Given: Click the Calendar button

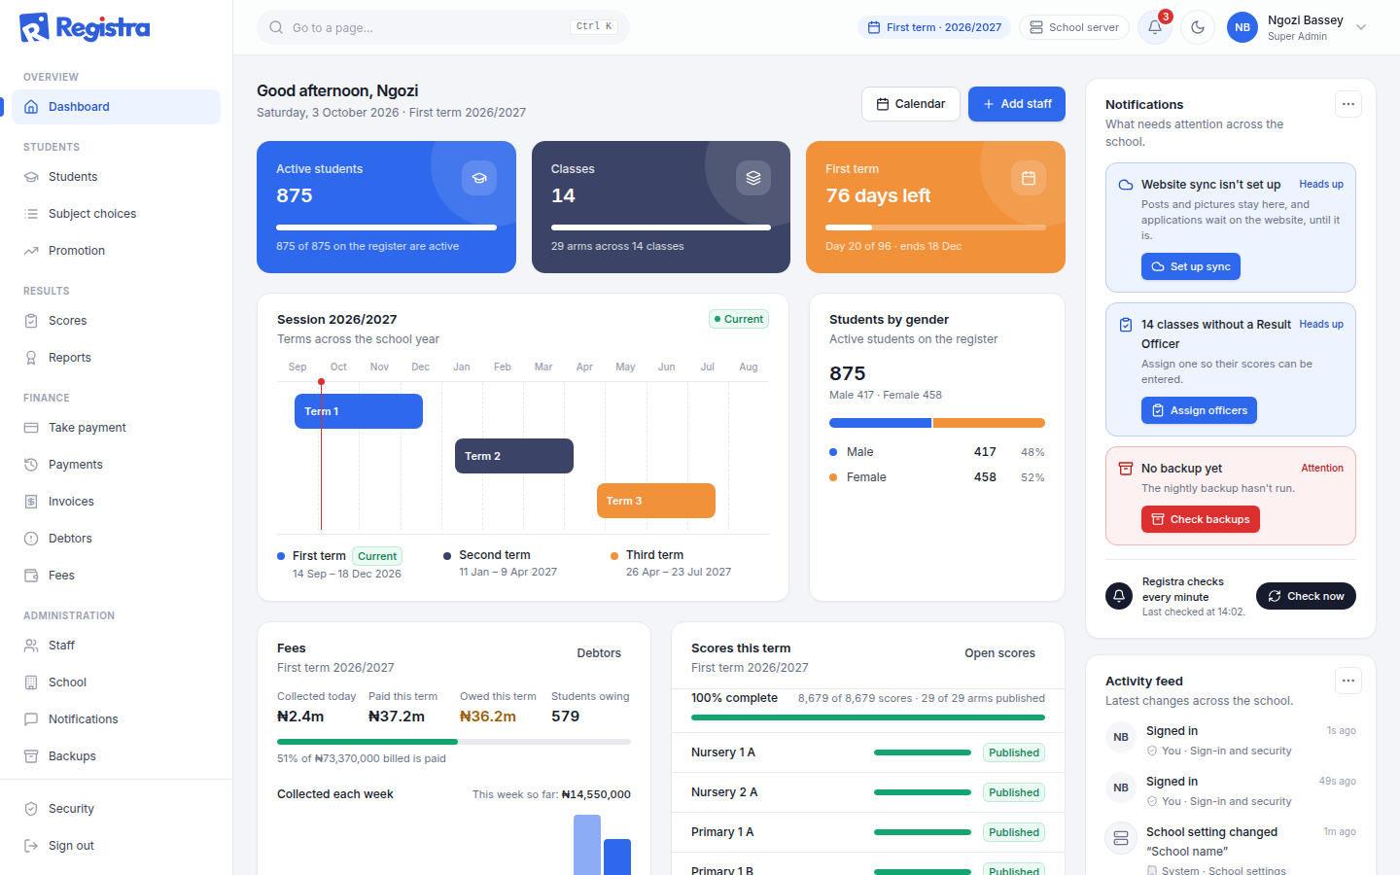Looking at the screenshot, I should 911,104.
